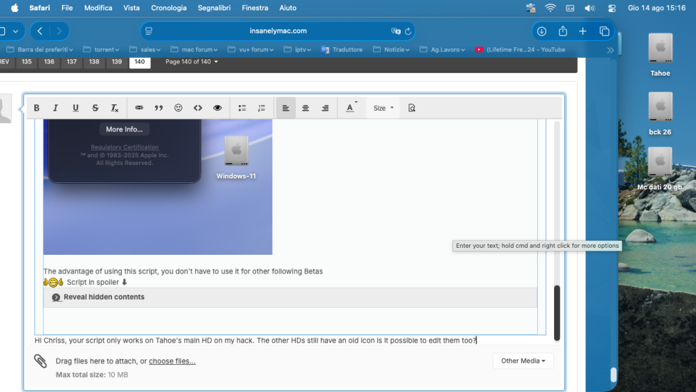
Task: Preview the post with magnifier page icon
Action: (411, 108)
